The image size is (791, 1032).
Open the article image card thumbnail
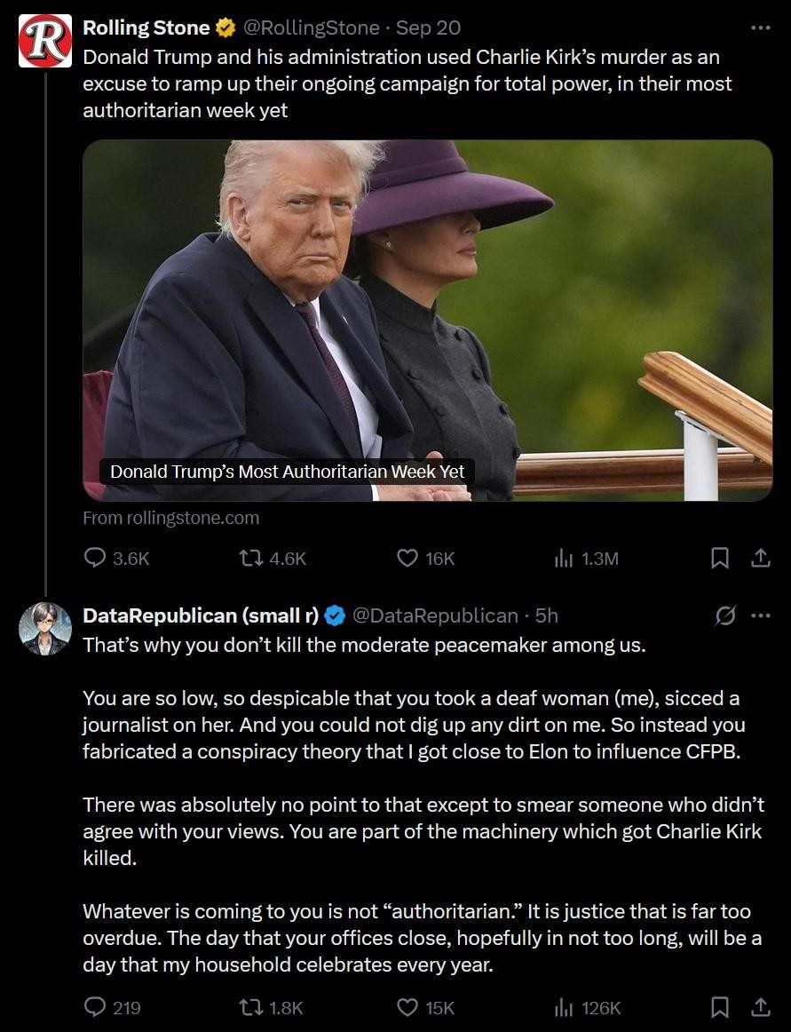tap(428, 321)
